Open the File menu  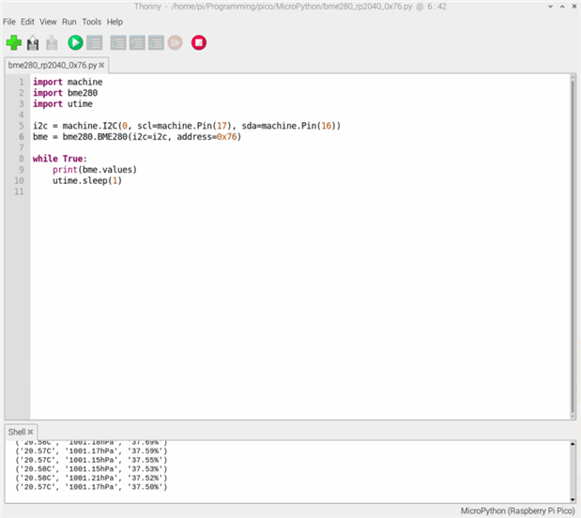point(9,21)
